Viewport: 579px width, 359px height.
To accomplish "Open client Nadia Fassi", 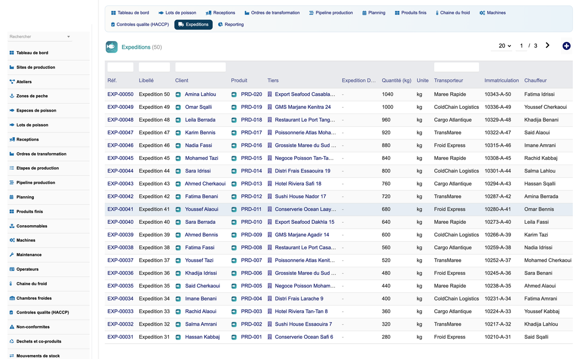I will [x=198, y=145].
